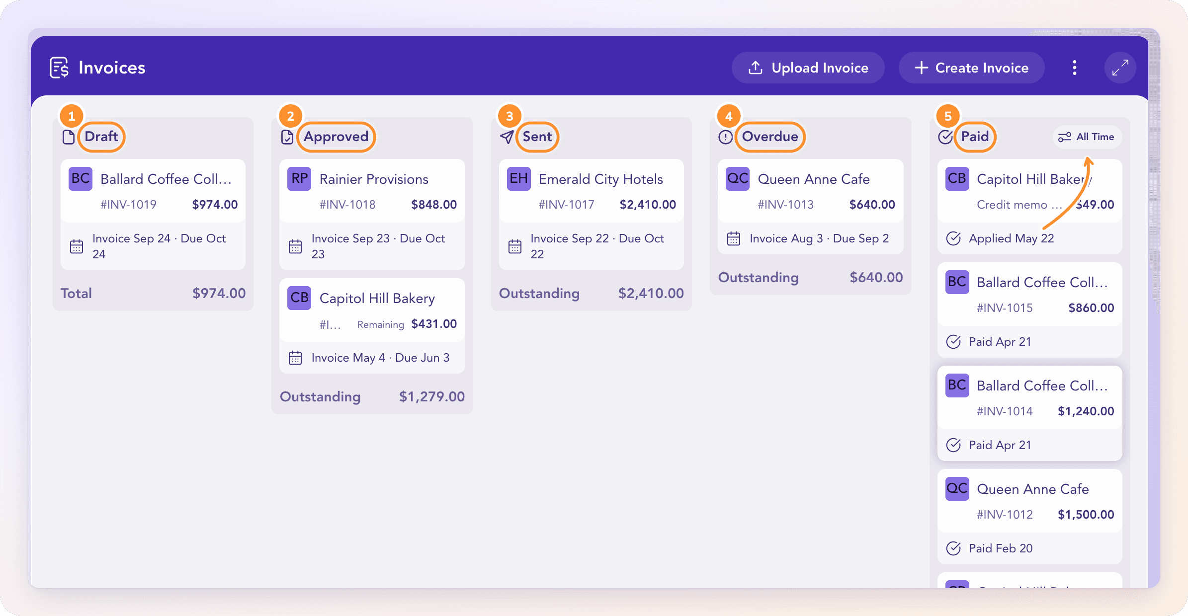The image size is (1188, 616).
Task: Click Sent Outstanding $2,410.00 total
Action: (592, 293)
